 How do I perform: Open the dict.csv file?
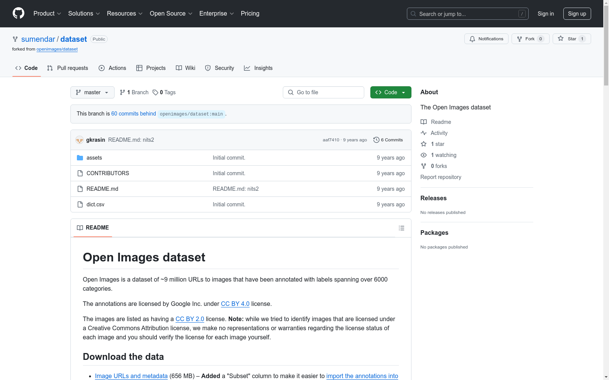[x=95, y=204]
